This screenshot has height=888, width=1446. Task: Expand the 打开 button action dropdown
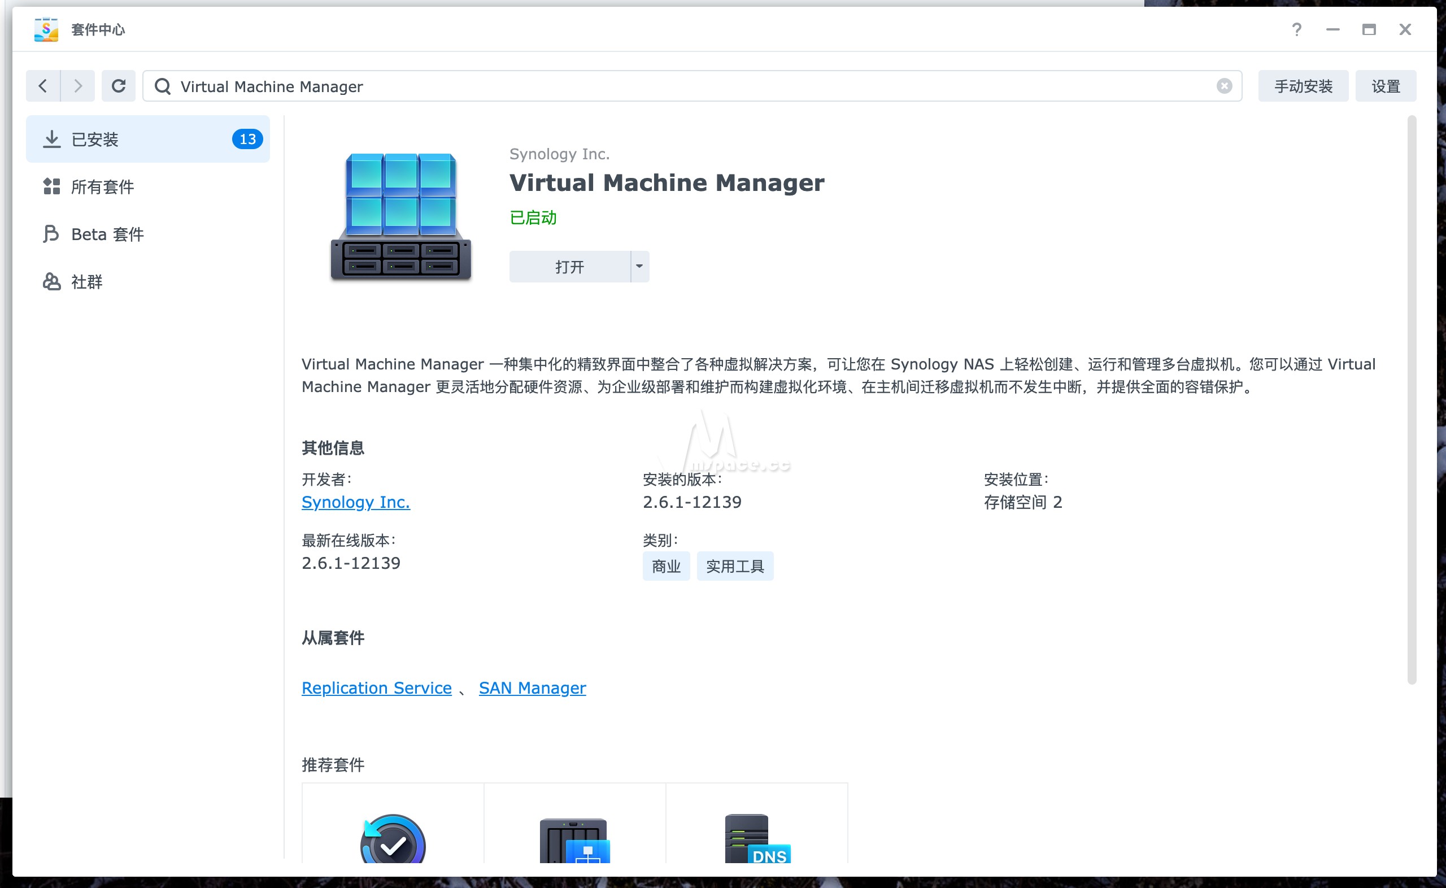tap(639, 266)
